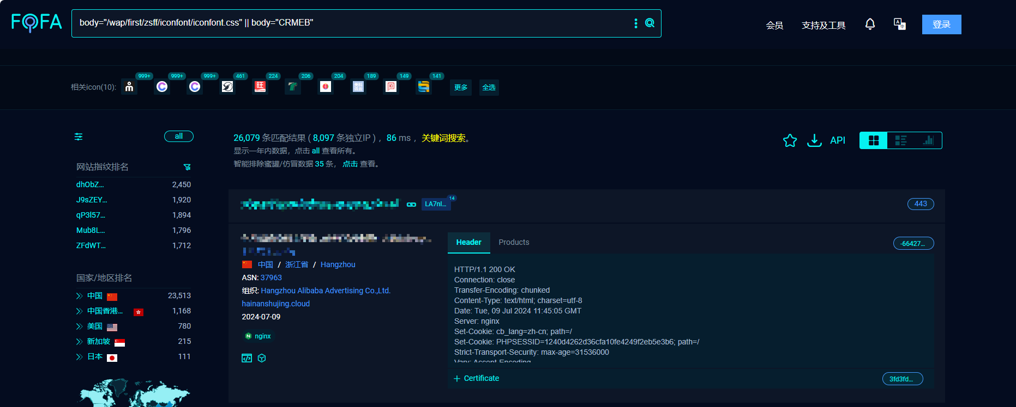Select fingerprint Mub8L... in ranking
The image size is (1016, 407).
91,230
